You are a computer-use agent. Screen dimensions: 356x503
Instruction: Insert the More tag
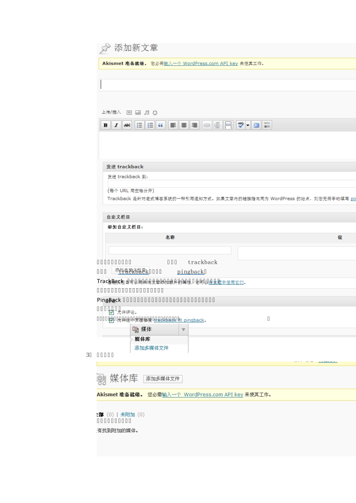pos(228,125)
